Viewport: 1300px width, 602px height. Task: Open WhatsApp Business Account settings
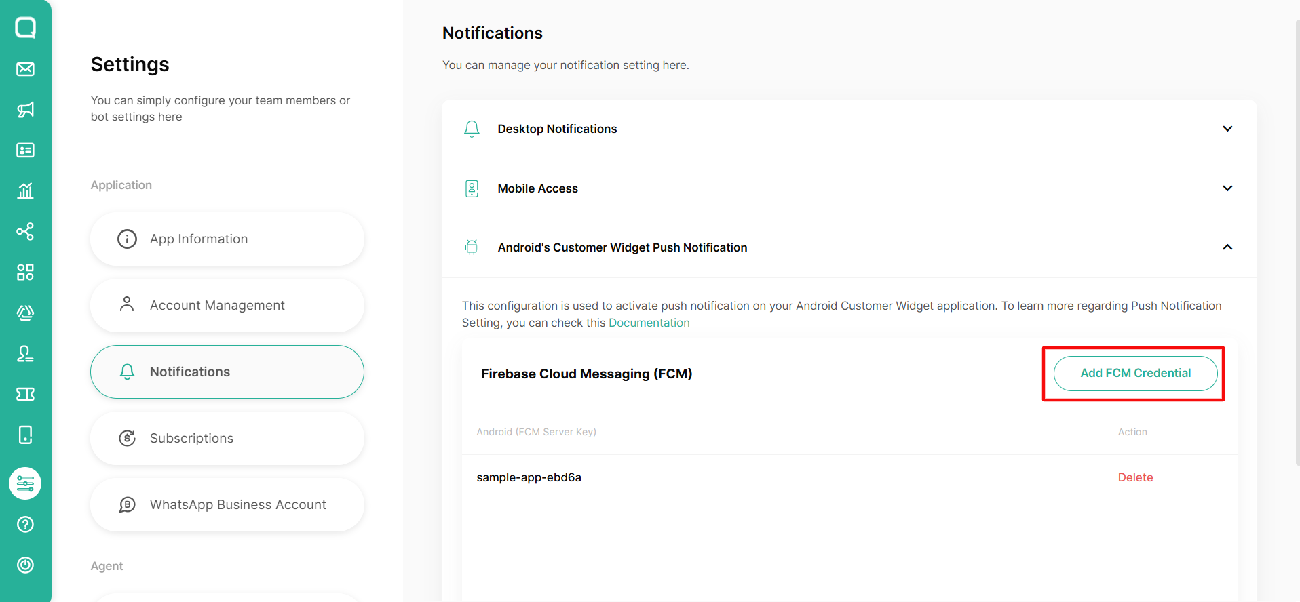click(x=227, y=505)
